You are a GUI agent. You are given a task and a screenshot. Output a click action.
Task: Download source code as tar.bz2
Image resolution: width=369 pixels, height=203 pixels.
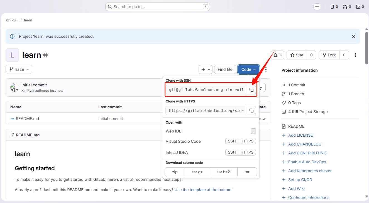(x=224, y=172)
